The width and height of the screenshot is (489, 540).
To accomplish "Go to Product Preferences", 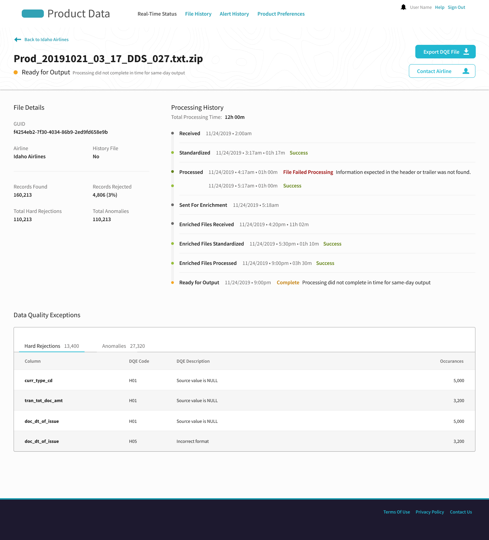I will 281,14.
